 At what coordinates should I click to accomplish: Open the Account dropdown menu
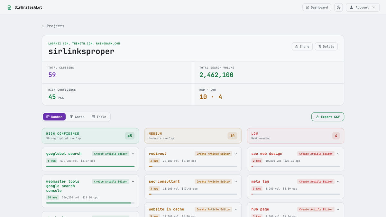[363, 7]
